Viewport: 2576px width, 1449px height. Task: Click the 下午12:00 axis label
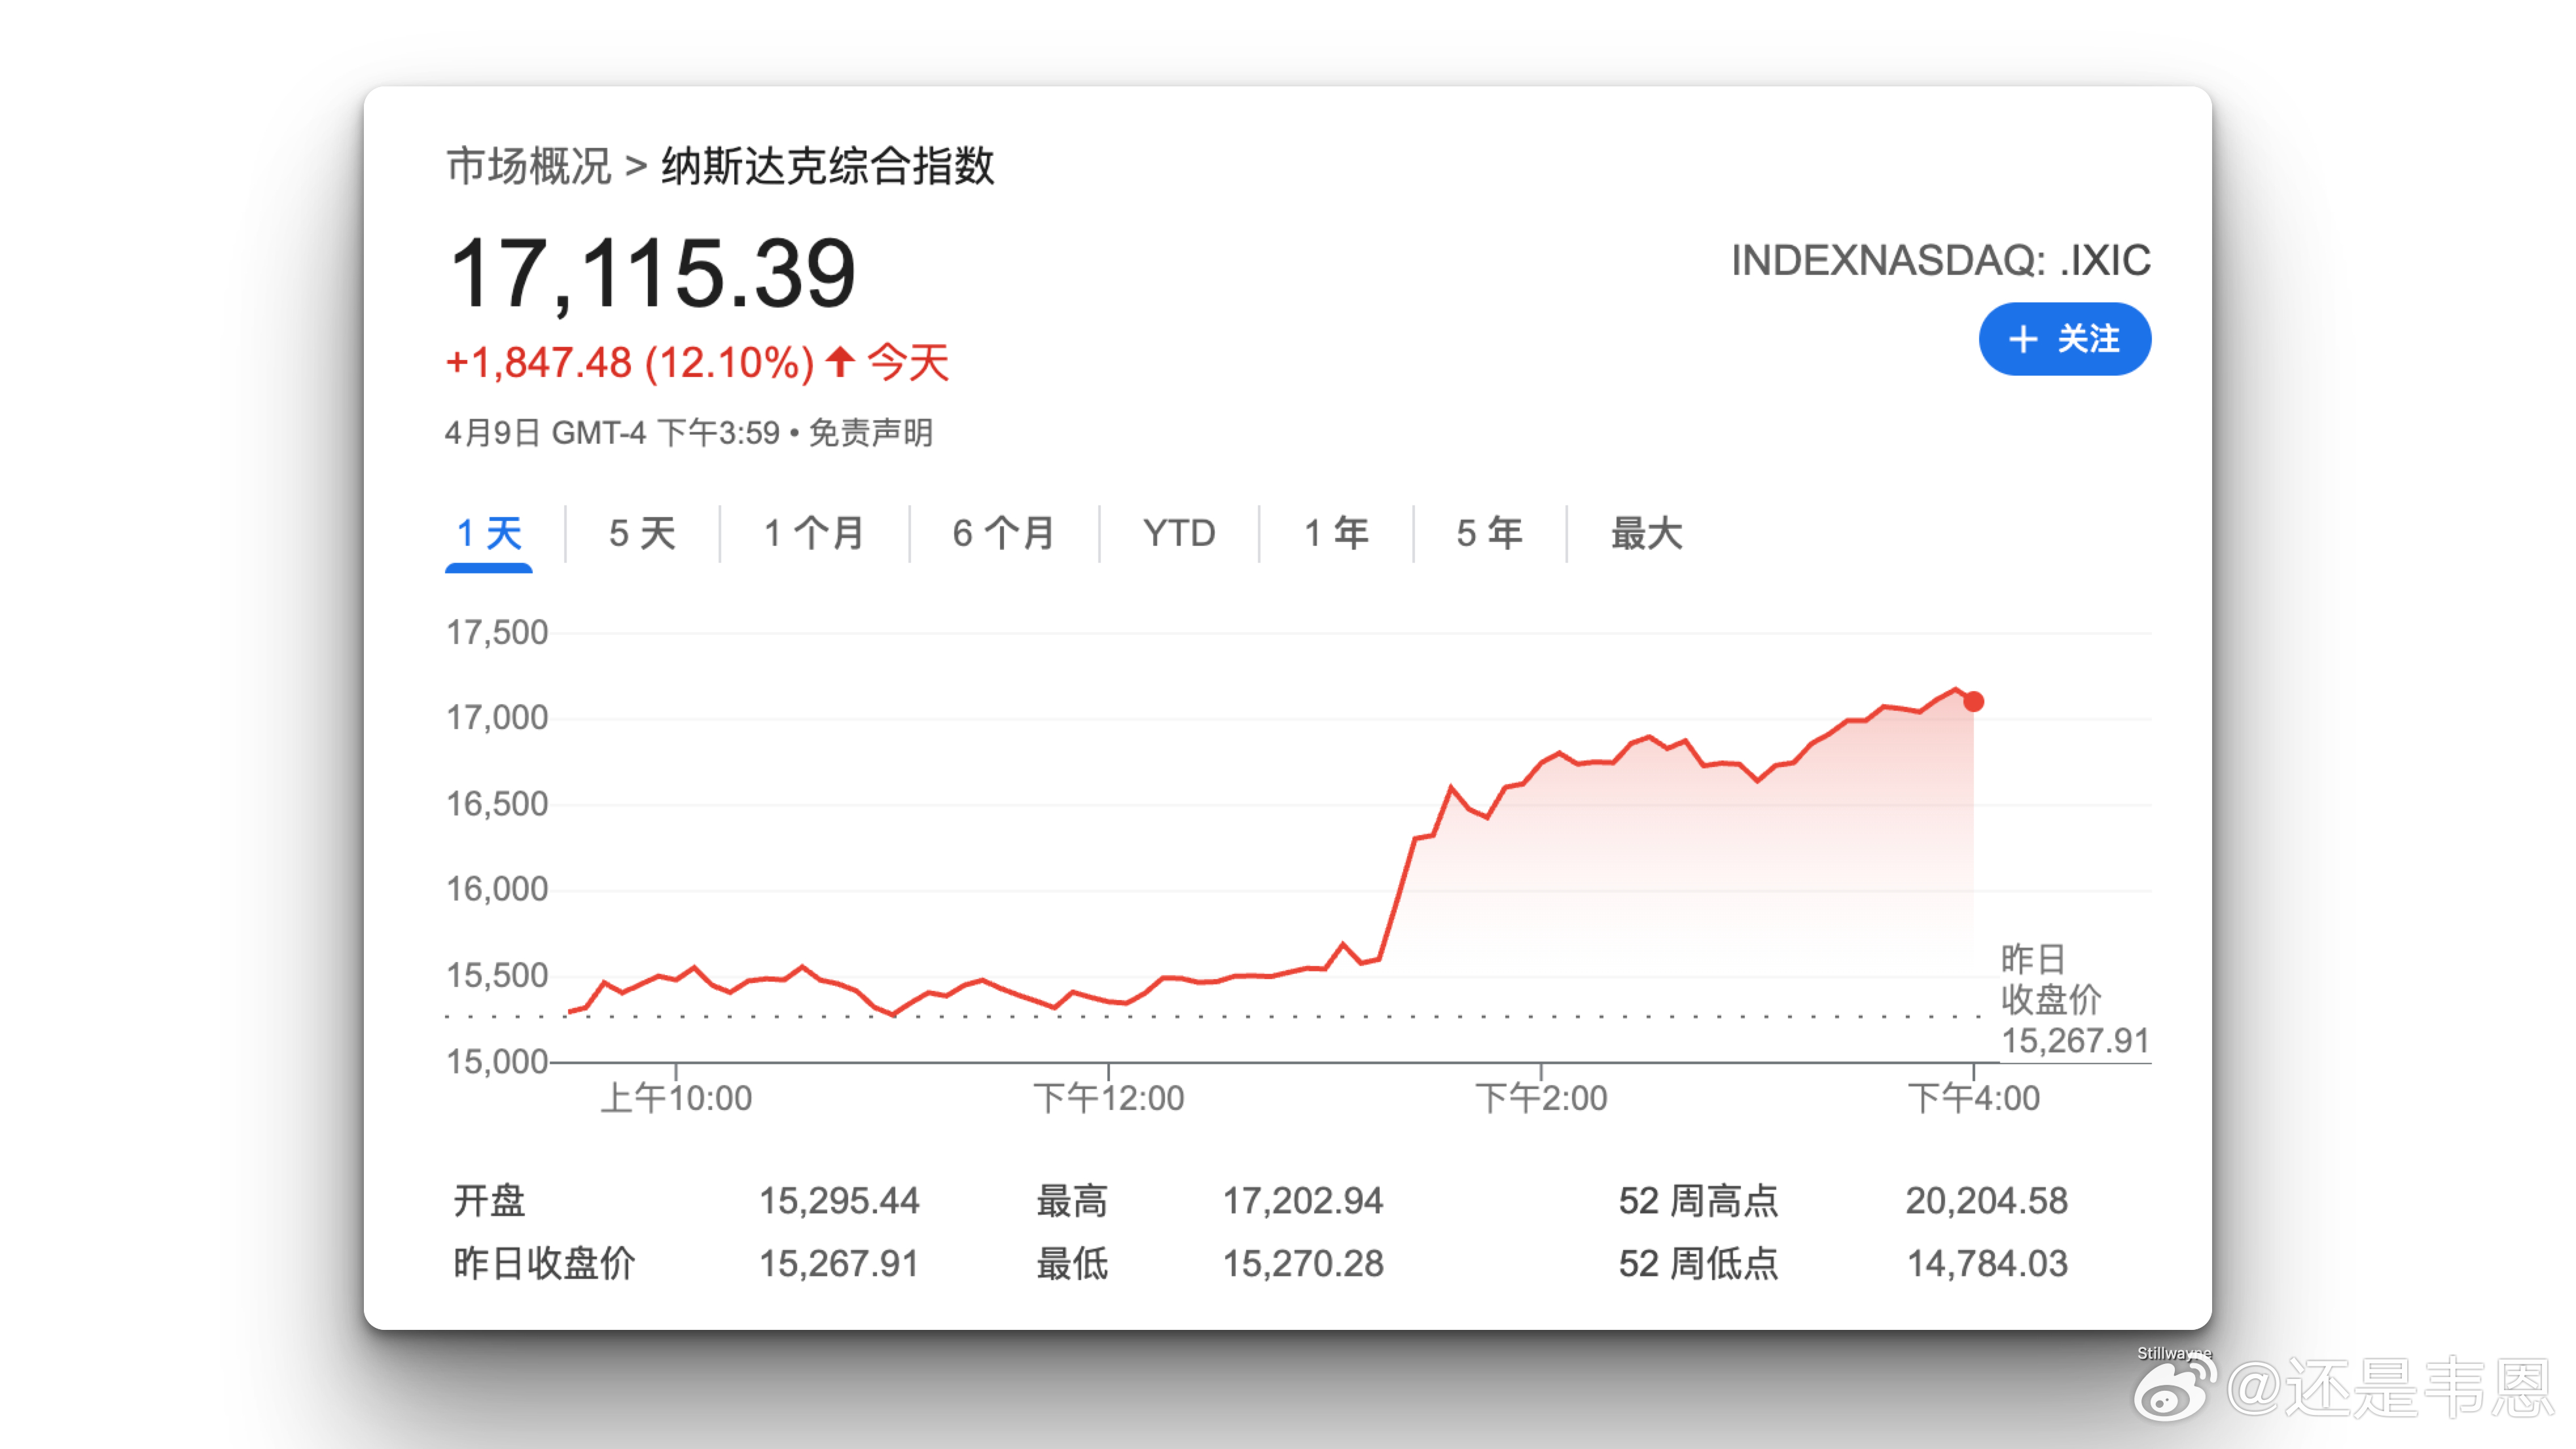click(1108, 1098)
